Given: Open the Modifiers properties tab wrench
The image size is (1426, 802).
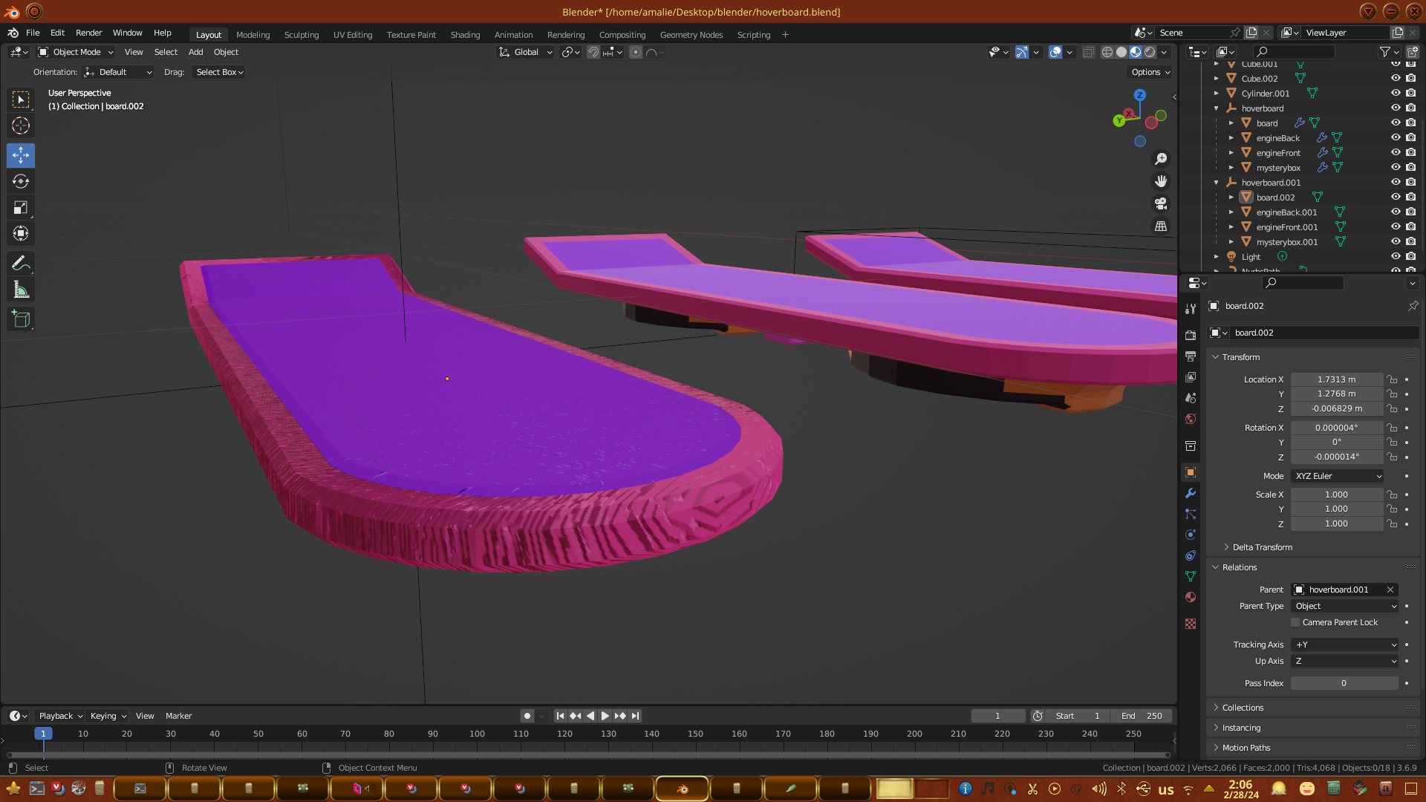Looking at the screenshot, I should point(1191,493).
